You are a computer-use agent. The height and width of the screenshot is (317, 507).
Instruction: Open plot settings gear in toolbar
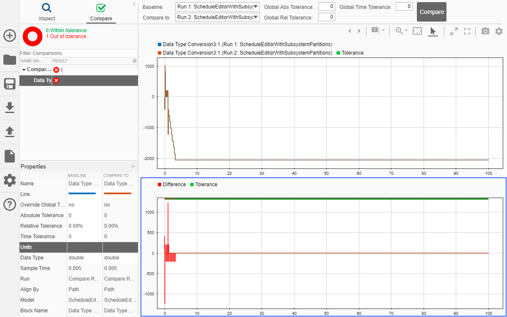point(499,31)
